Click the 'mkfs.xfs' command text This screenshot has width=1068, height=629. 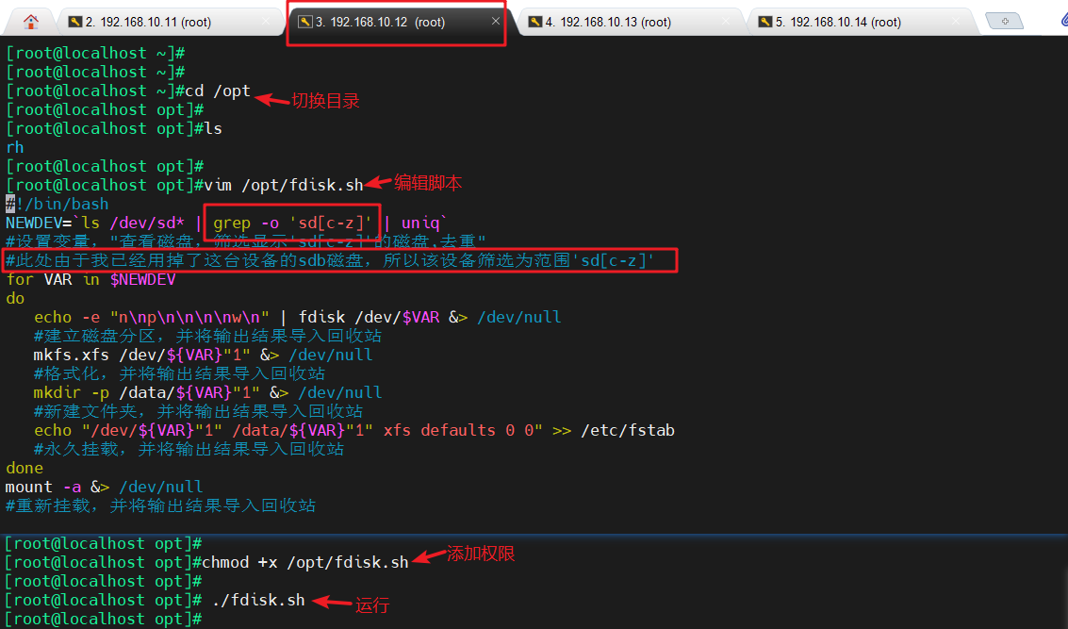click(x=71, y=355)
